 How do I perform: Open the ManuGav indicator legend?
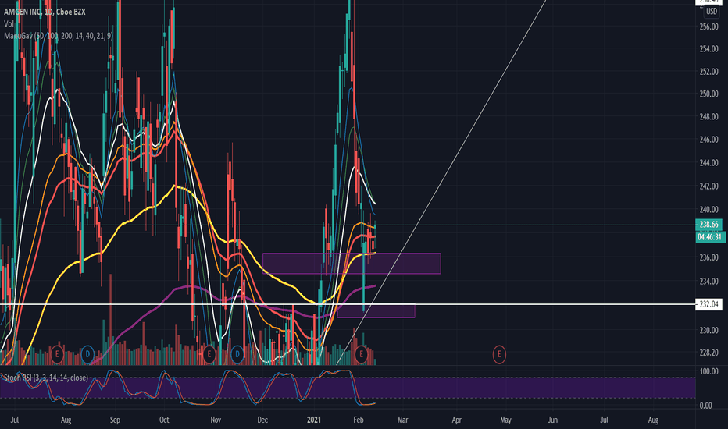[58, 36]
